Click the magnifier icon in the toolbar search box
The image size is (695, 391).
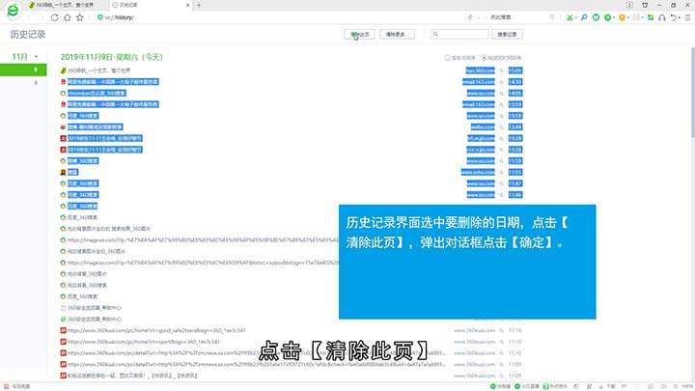(552, 17)
